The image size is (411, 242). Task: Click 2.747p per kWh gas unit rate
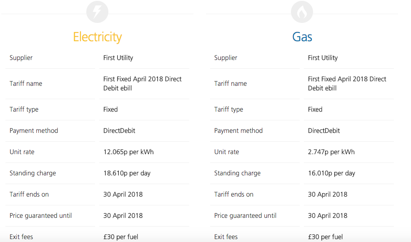331,152
